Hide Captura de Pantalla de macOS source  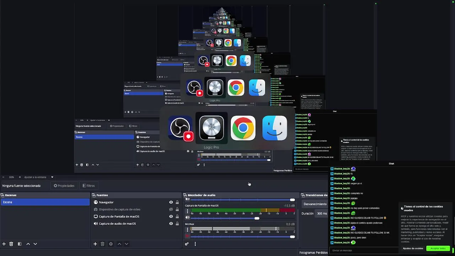pyautogui.click(x=171, y=217)
